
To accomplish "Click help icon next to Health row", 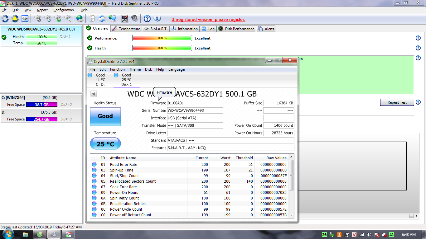I will pyautogui.click(x=418, y=48).
